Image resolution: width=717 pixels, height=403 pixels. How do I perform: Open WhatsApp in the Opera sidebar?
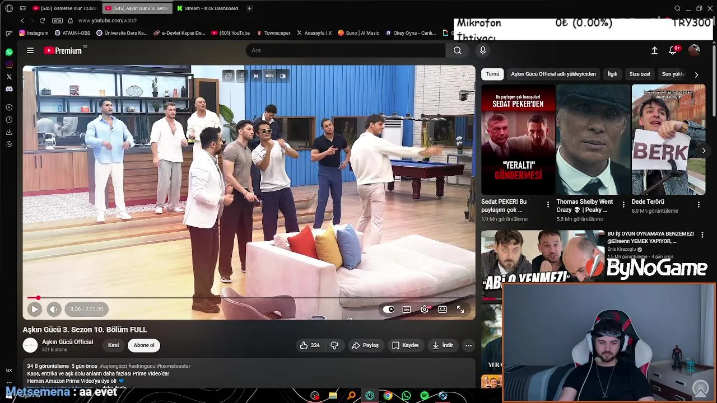coord(9,52)
